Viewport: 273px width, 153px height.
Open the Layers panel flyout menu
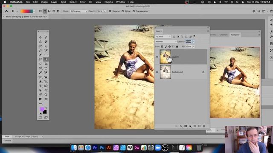pyautogui.click(x=208, y=31)
